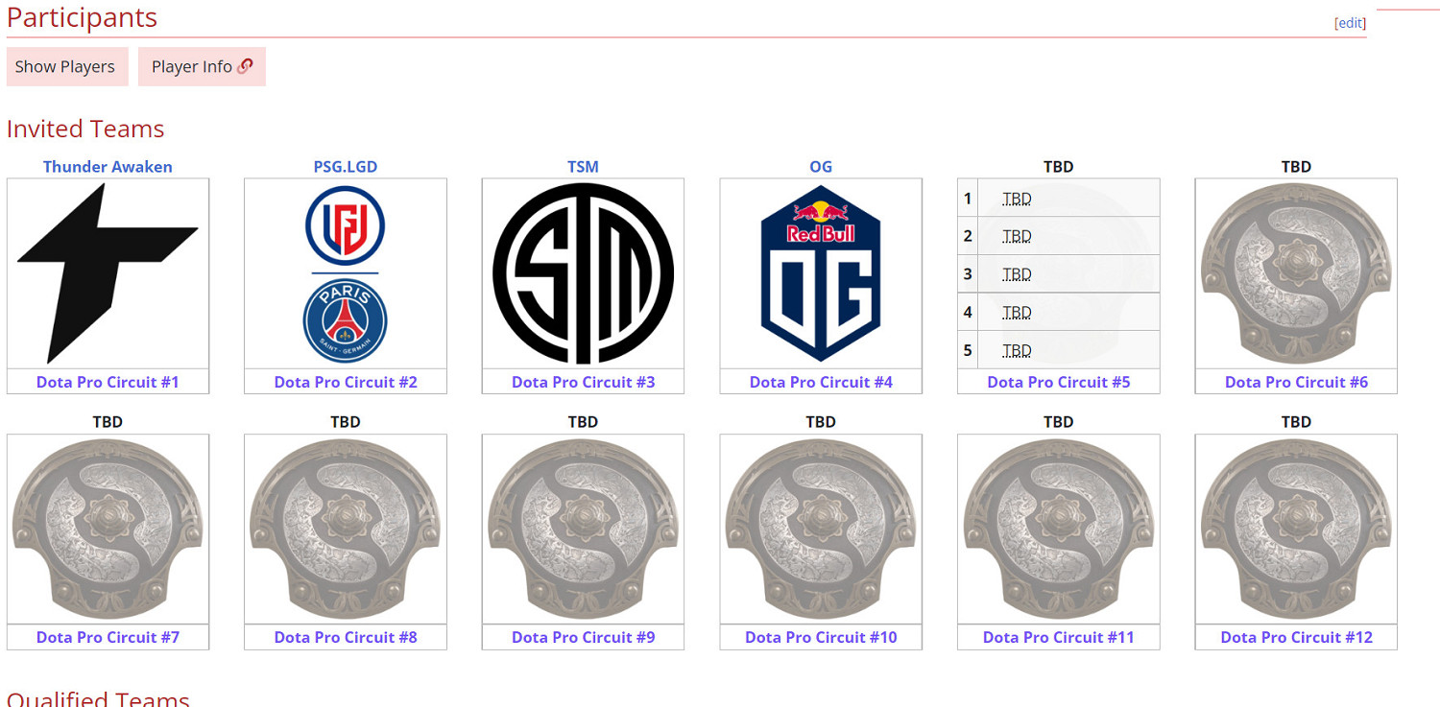Open the Player Info page
This screenshot has height=707, width=1440.
click(192, 66)
